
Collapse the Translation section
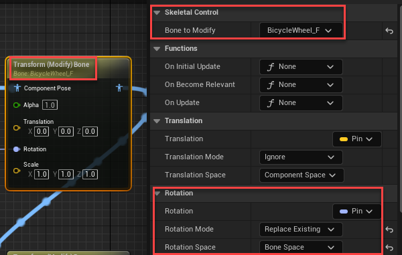tap(157, 121)
